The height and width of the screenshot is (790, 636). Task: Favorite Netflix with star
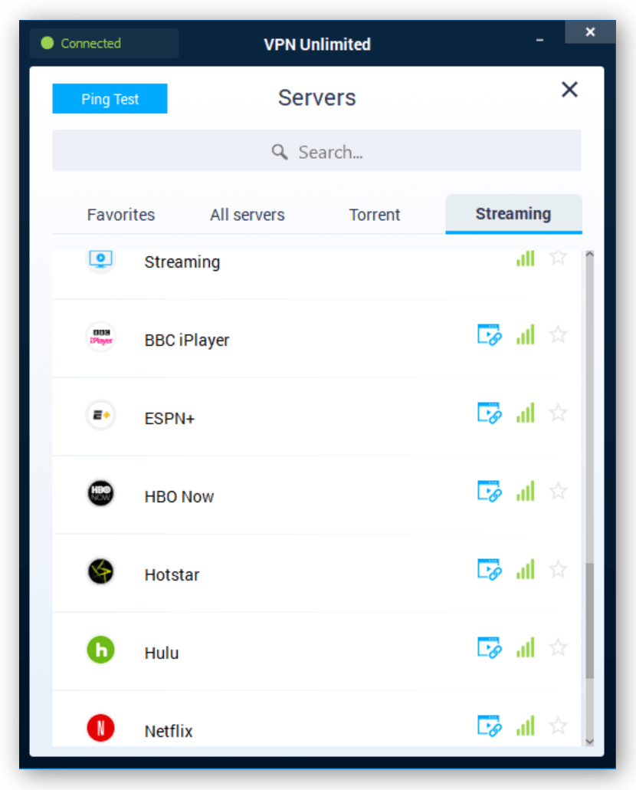coord(558,726)
